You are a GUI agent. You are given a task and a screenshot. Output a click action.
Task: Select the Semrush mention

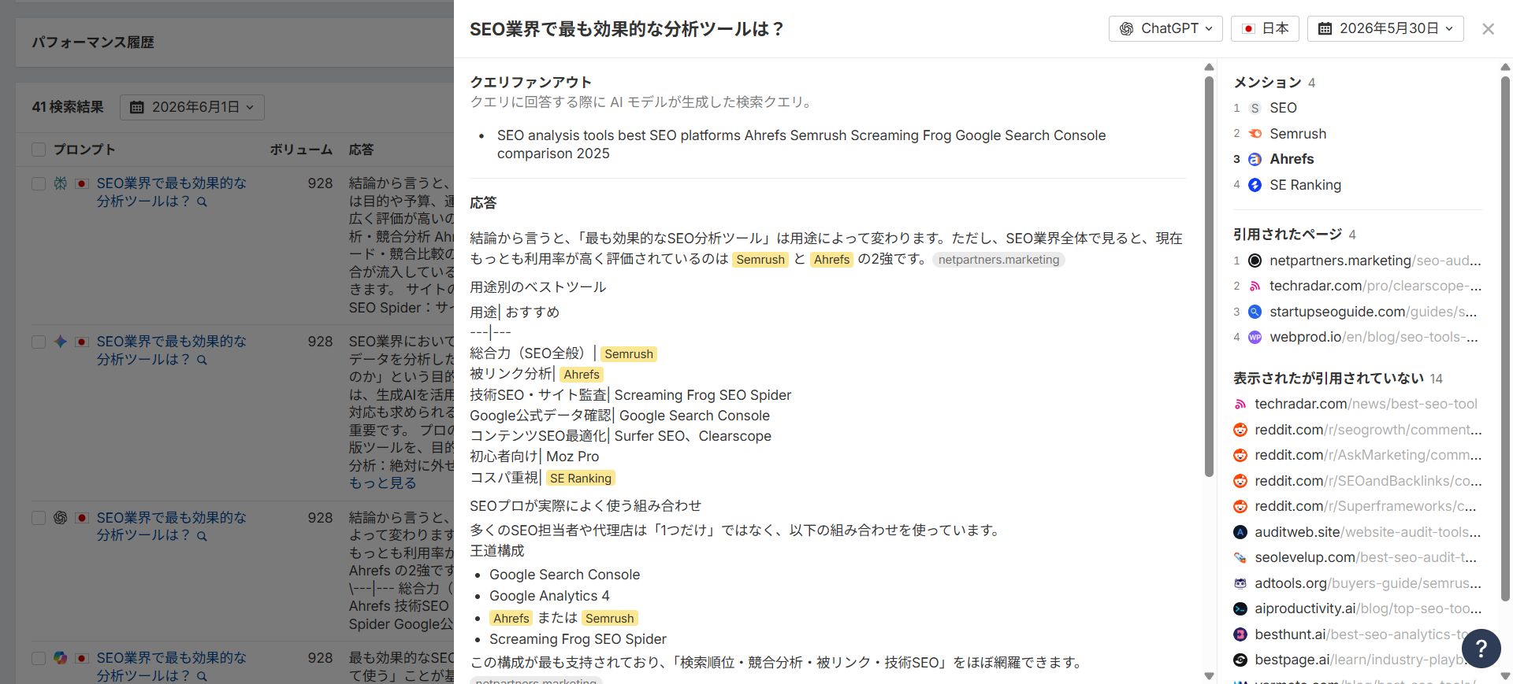click(1298, 134)
